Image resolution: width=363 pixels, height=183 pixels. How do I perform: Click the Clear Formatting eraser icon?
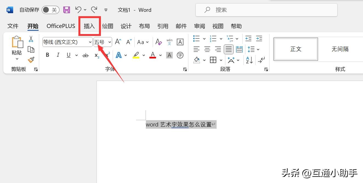[158, 42]
